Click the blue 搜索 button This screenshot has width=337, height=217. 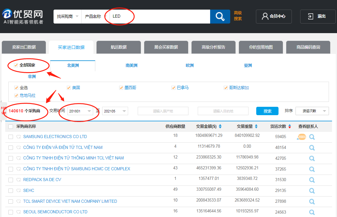pyautogui.click(x=267, y=111)
